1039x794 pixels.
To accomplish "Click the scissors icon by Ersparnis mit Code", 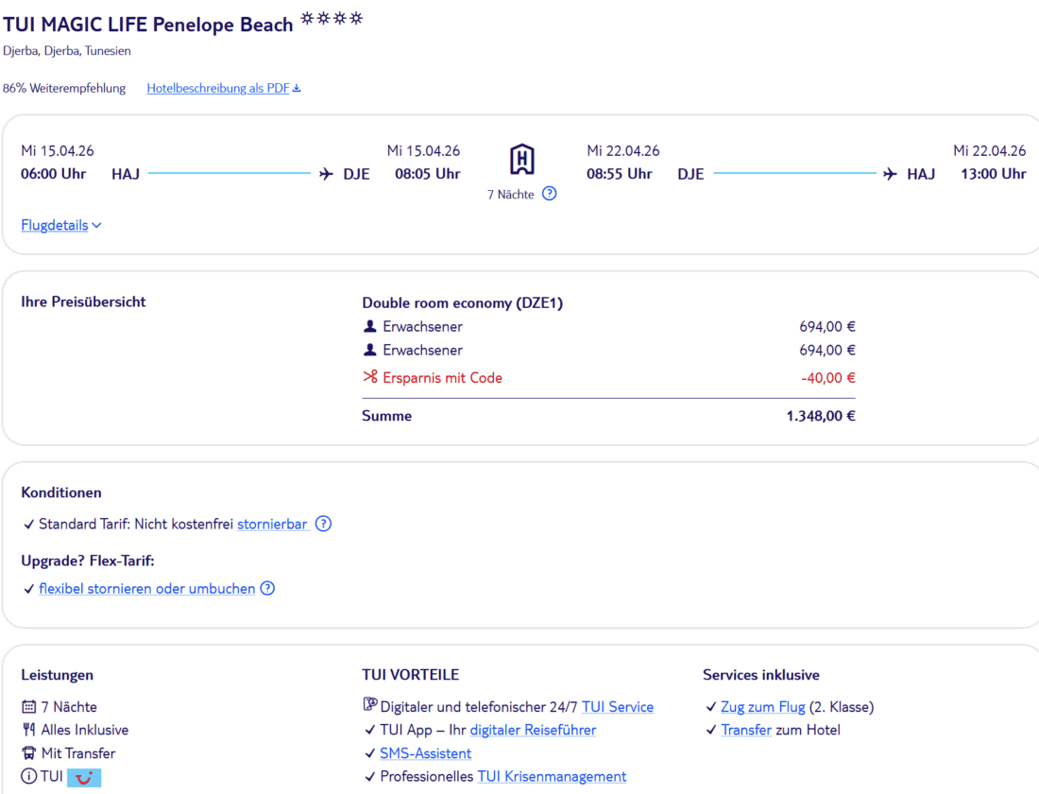I will pos(369,377).
